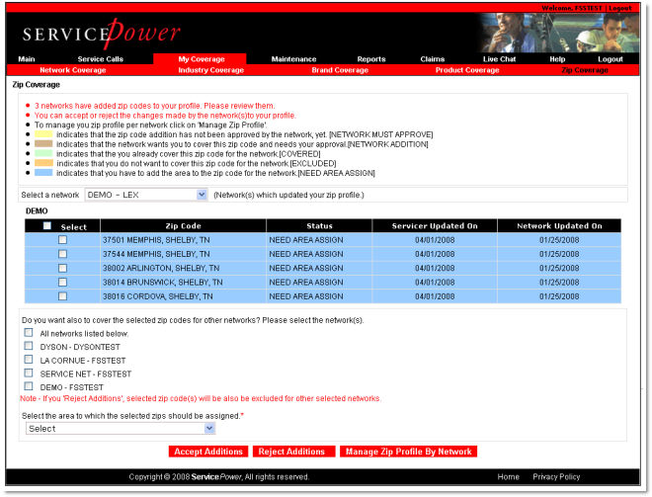This screenshot has height=497, width=652.
Task: Check All networks listed below
Action: 29,332
